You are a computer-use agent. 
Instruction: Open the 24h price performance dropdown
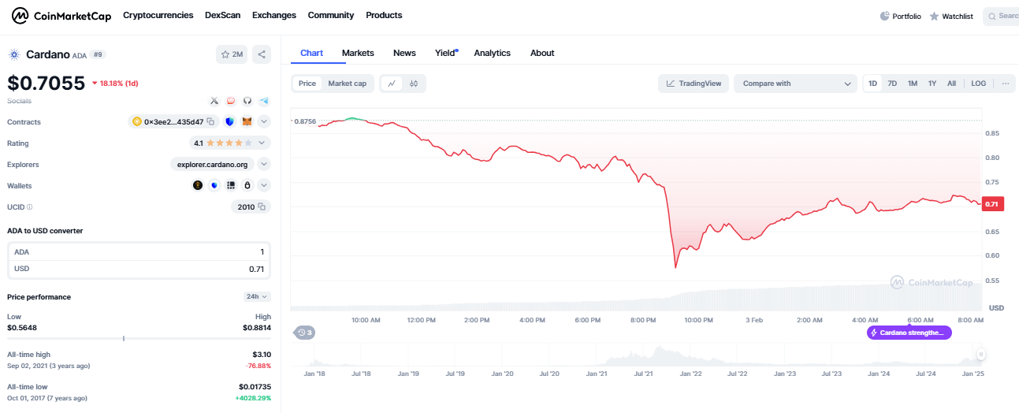257,296
